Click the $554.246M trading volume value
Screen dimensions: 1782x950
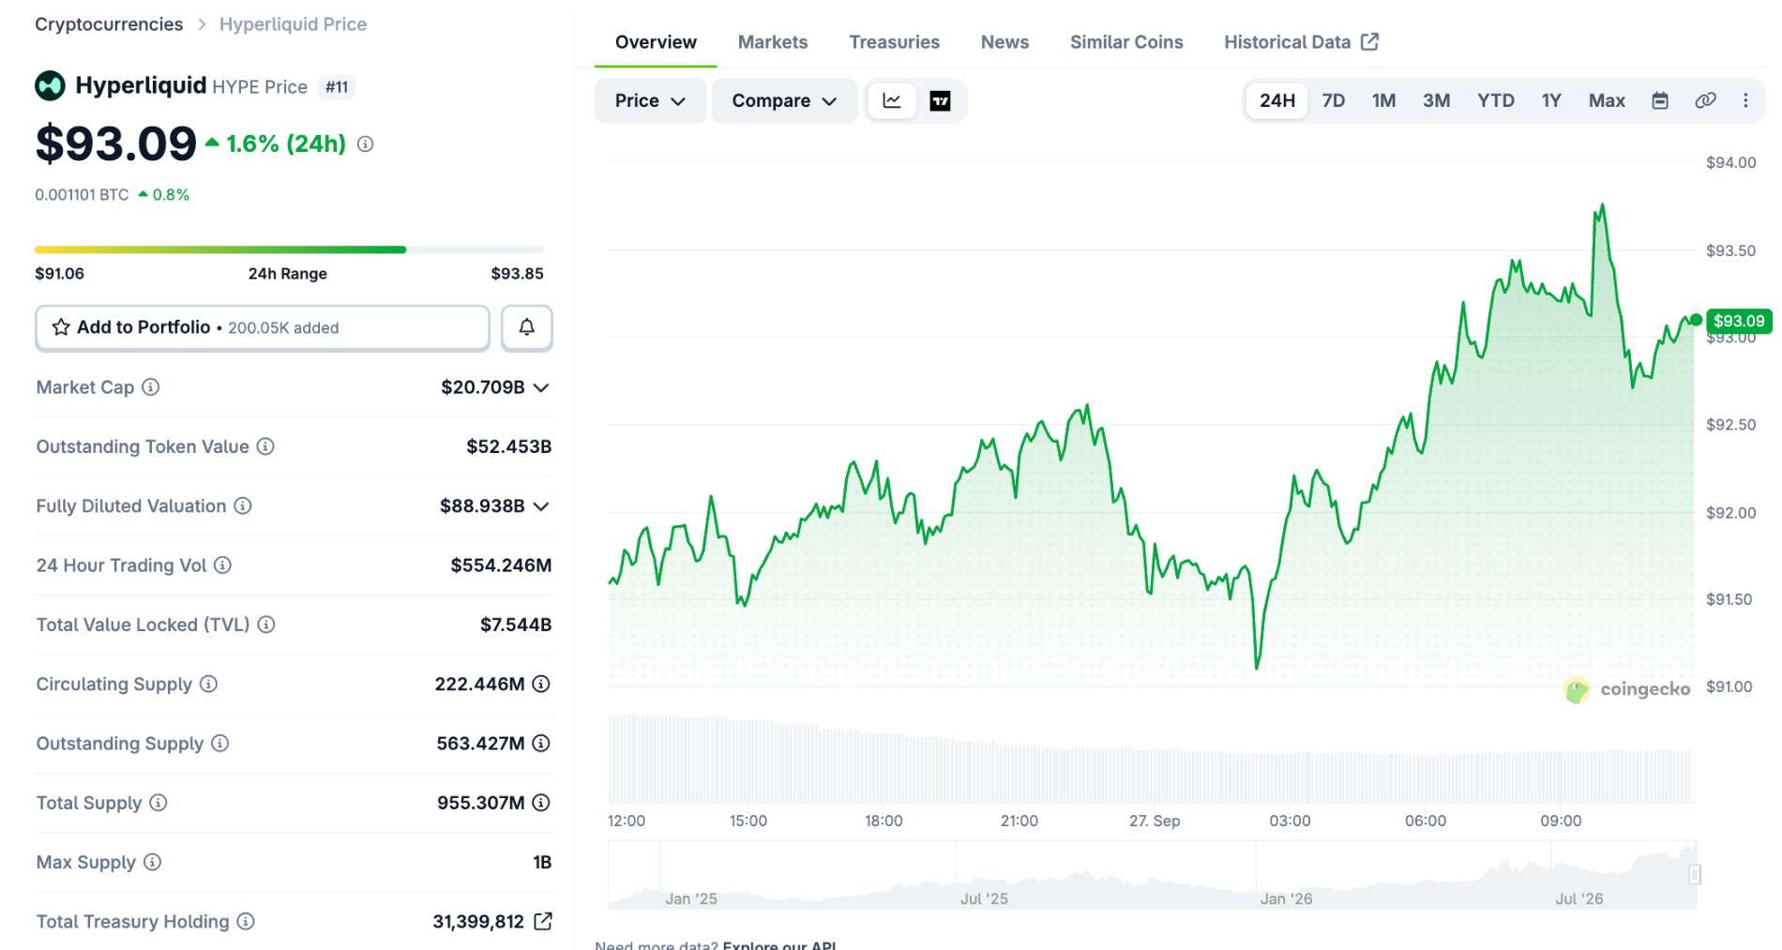point(501,565)
